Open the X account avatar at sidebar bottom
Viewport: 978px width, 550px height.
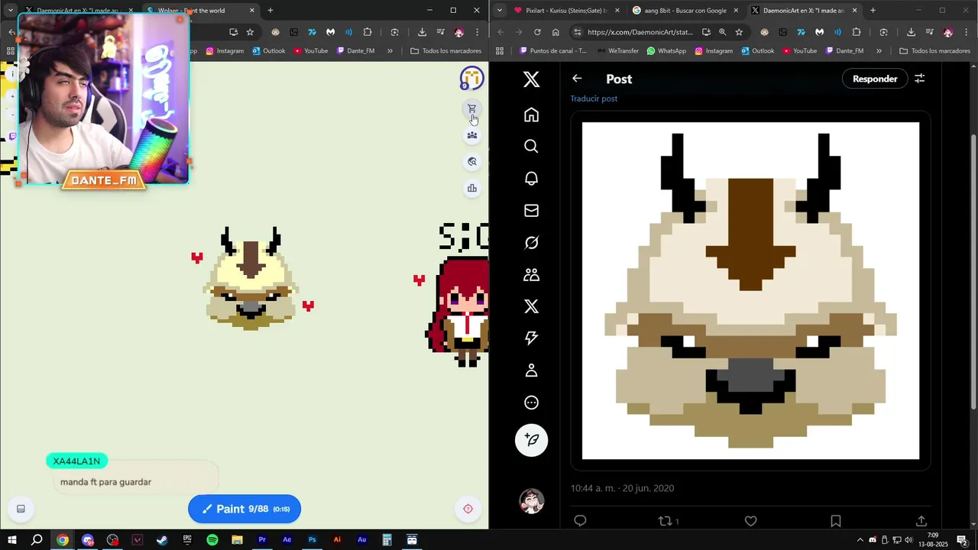coord(531,501)
